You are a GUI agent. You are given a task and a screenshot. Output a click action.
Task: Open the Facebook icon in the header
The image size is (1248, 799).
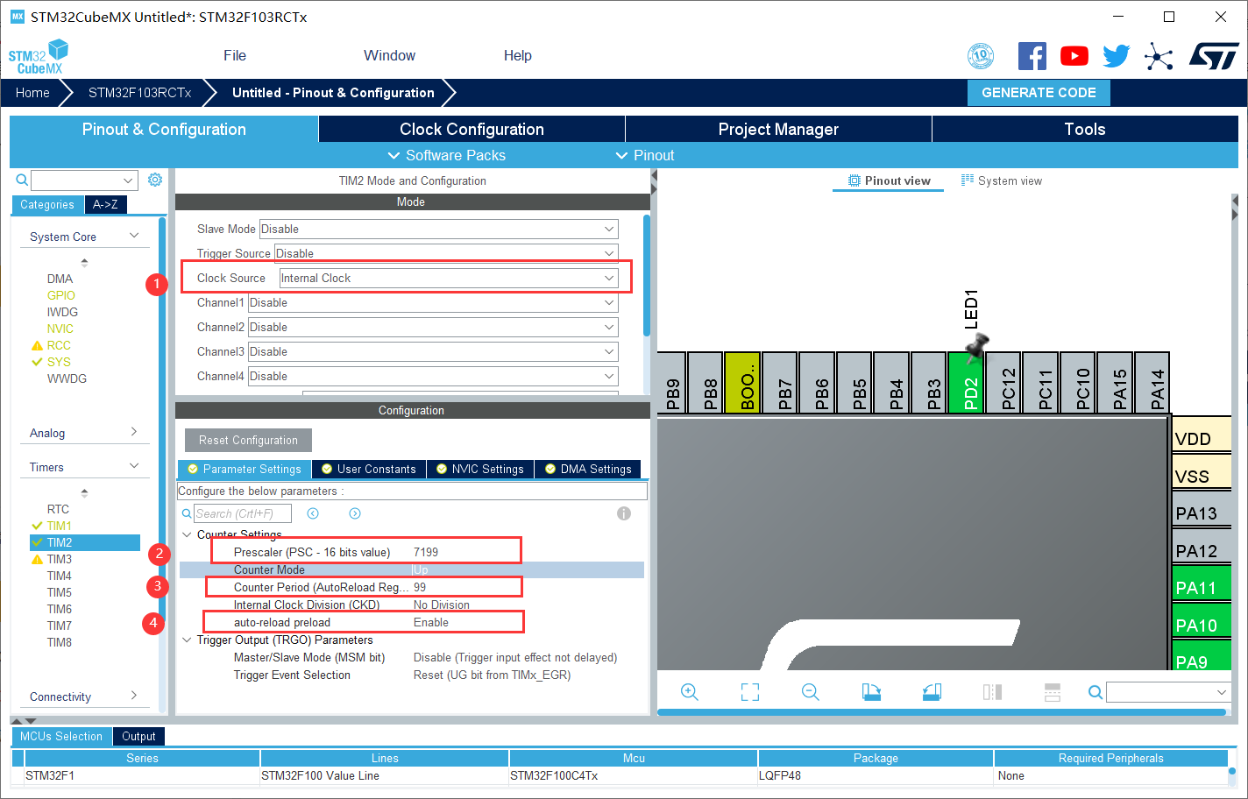[1032, 56]
